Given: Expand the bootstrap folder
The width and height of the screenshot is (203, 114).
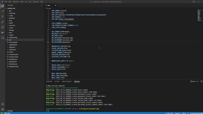Looking at the screenshot, I should 25,13.
